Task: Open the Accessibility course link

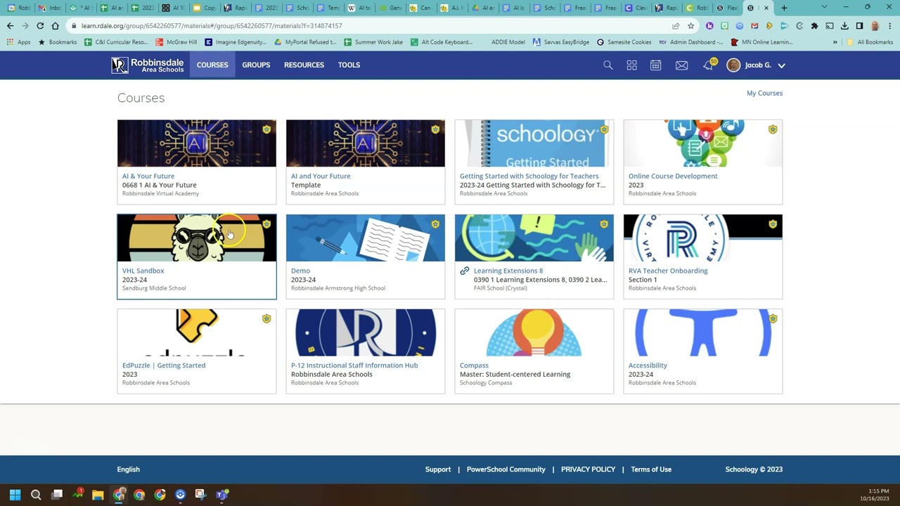Action: click(648, 365)
